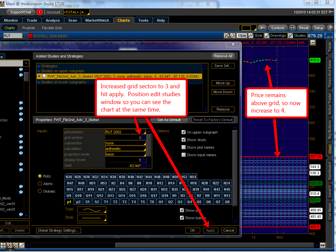This screenshot has width=336, height=252.
Task: Click the wrench icon left of Symbols
Action: [x=262, y=28]
